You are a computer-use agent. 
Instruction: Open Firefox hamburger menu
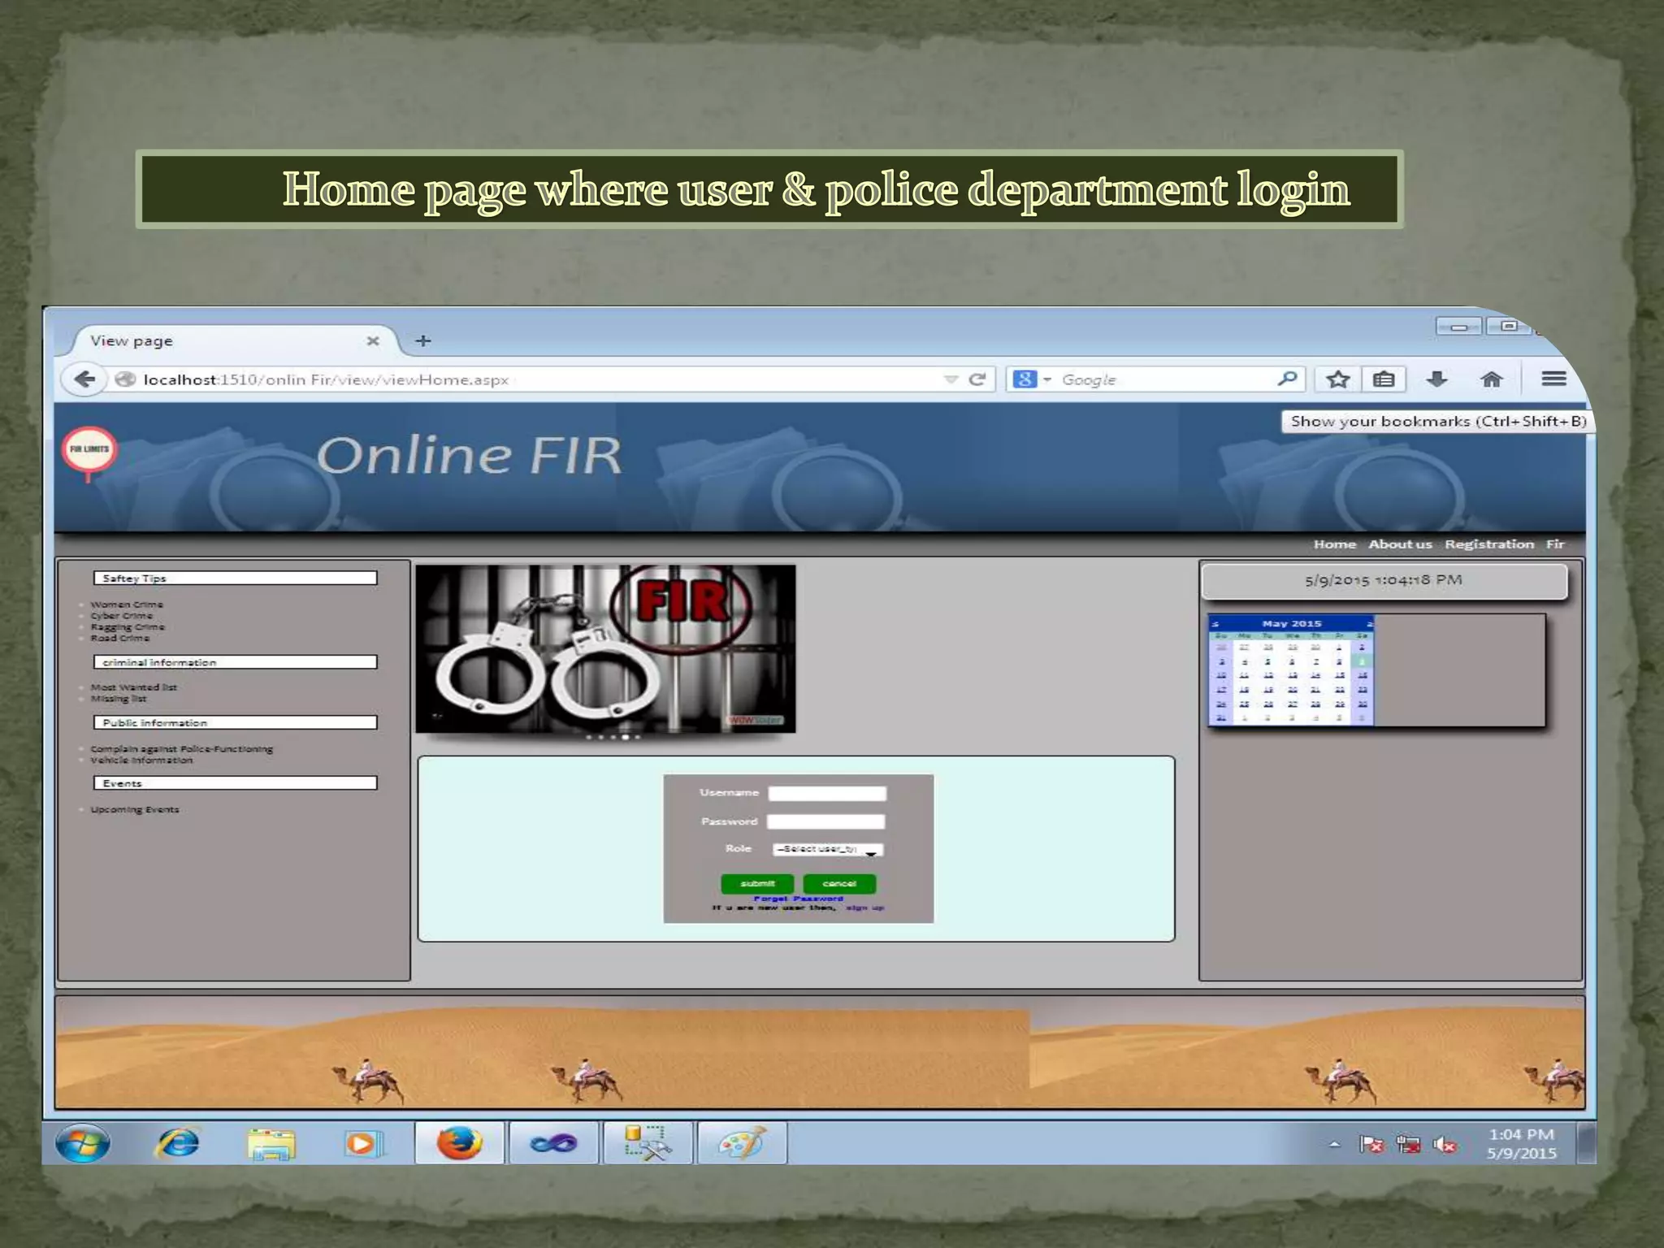1553,379
